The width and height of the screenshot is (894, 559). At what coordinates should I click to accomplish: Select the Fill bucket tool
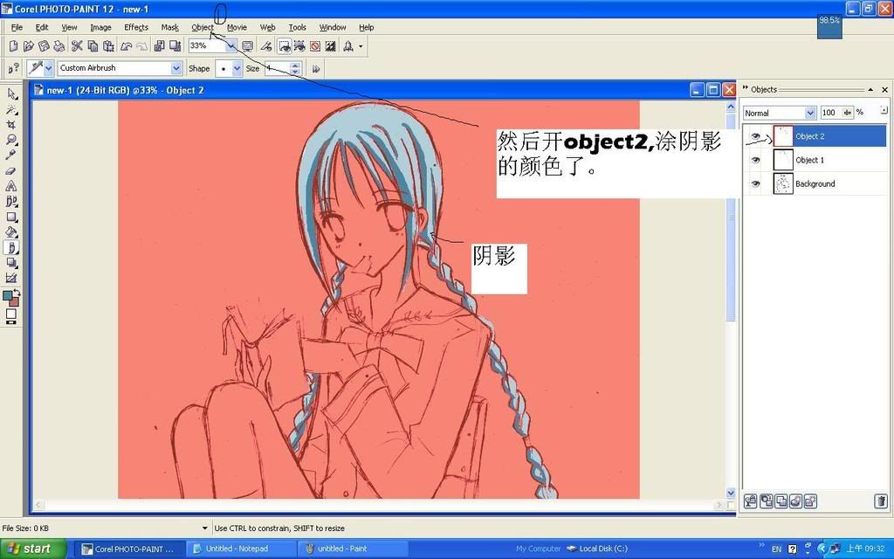pyautogui.click(x=11, y=232)
